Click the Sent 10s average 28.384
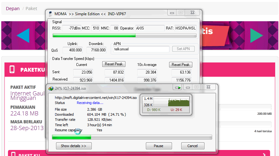Image resolution: width=279 pixels, height=156 pixels. pyautogui.click(x=147, y=72)
